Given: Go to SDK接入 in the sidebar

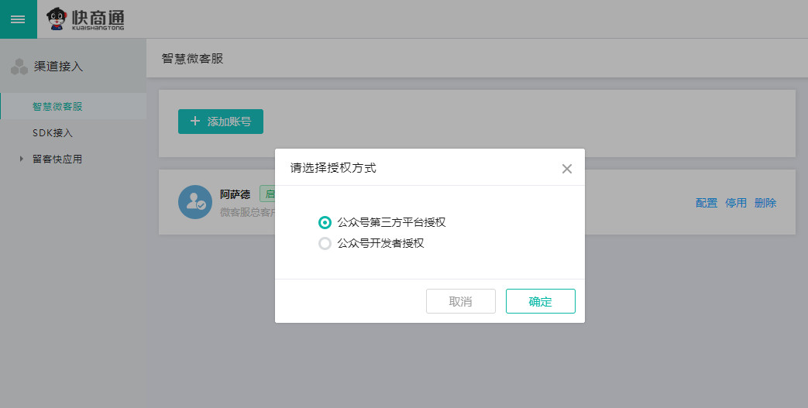Looking at the screenshot, I should (x=53, y=133).
